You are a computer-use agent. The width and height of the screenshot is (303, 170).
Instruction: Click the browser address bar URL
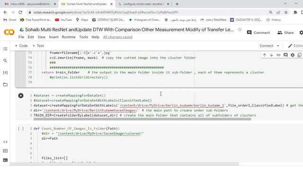click(107, 12)
